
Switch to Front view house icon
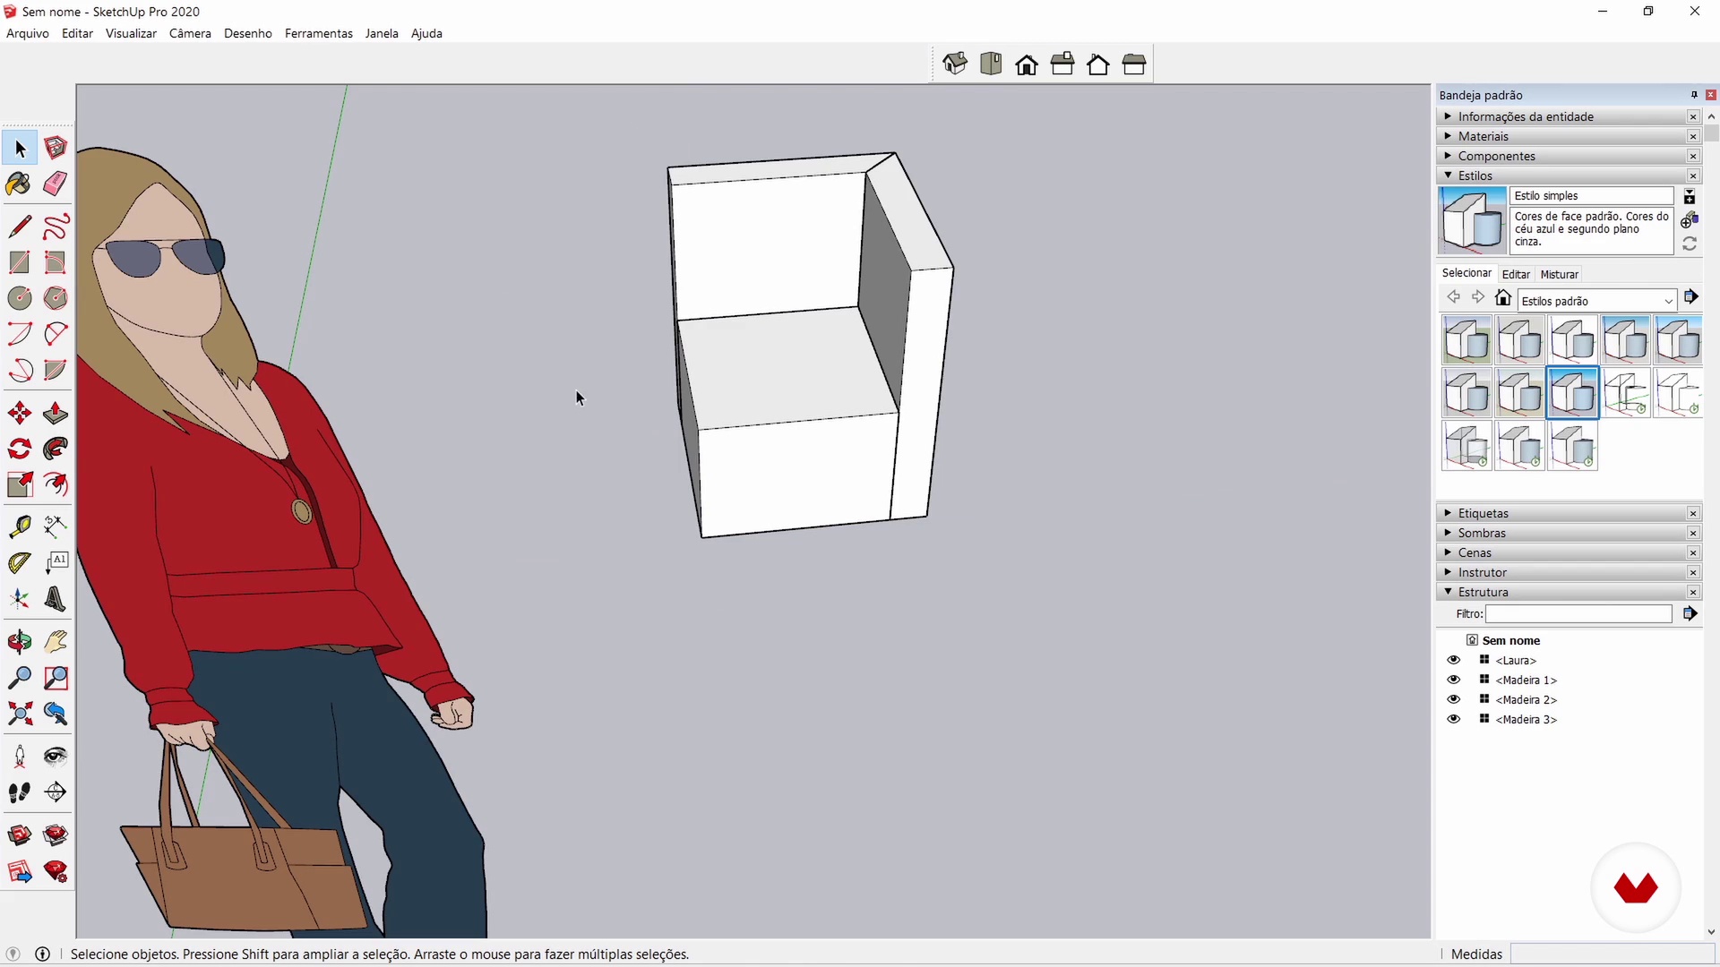point(1027,64)
